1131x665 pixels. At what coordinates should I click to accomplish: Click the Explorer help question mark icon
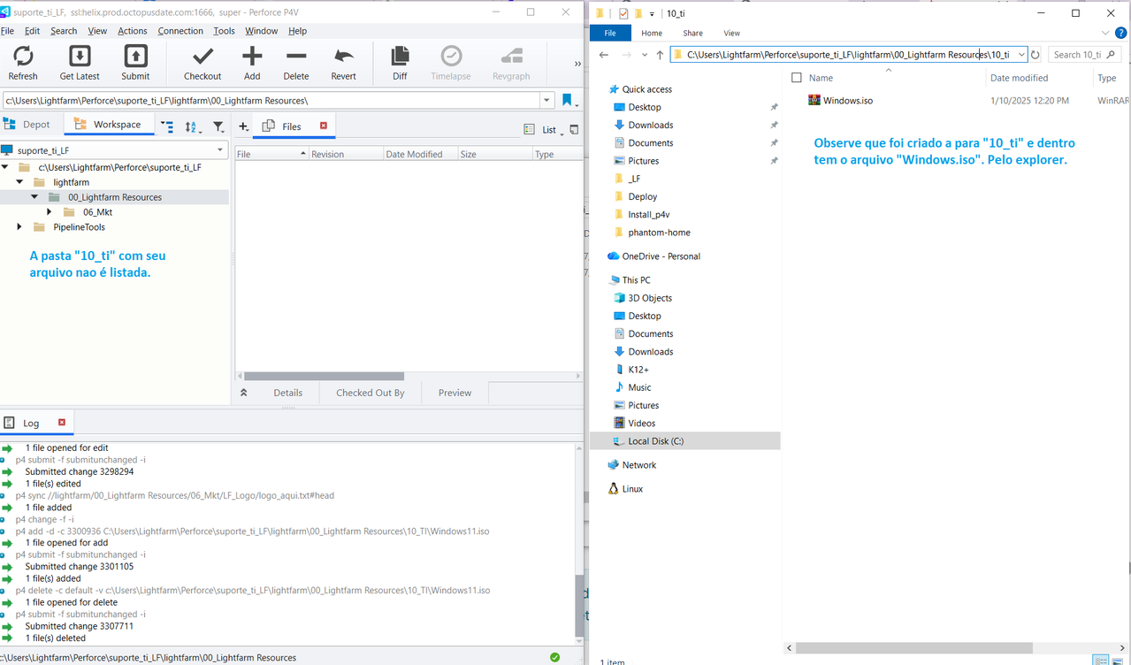tap(1120, 33)
